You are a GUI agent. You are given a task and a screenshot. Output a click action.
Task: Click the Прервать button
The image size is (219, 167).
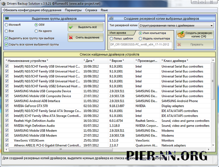pyautogui.click(x=195, y=44)
